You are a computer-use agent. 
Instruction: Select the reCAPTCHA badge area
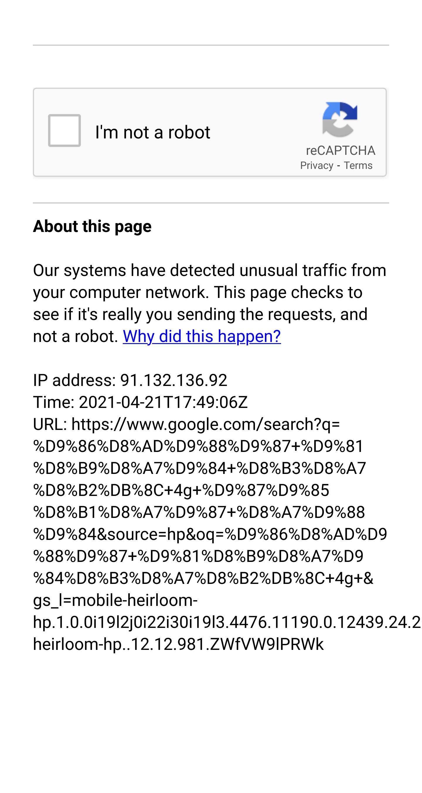point(339,135)
